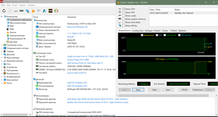Open the Отчёт menu
218x117 pixels.
tap(15, 5)
